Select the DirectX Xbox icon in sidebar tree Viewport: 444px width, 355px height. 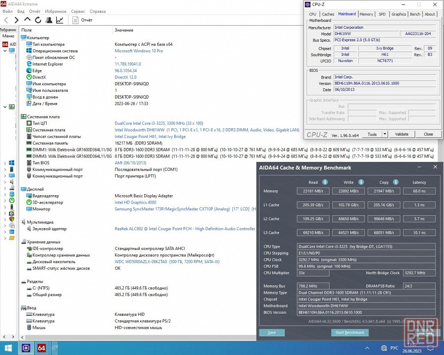click(x=12, y=201)
